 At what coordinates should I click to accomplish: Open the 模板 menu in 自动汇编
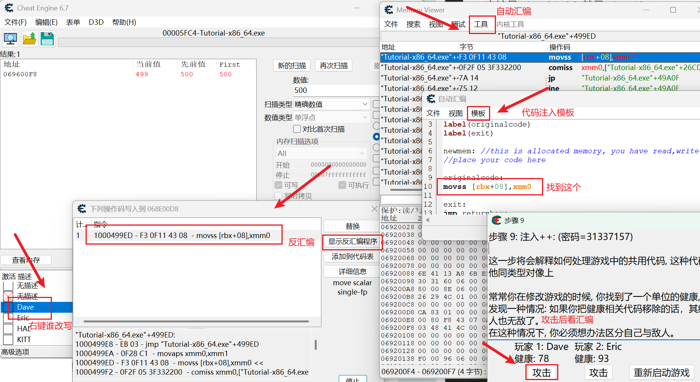pos(478,113)
